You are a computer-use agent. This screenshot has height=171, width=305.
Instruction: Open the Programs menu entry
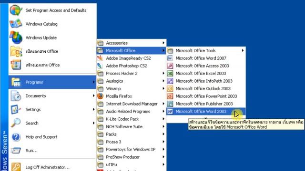pos(52,82)
